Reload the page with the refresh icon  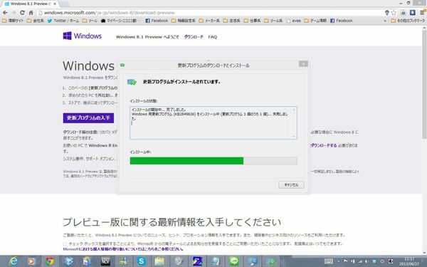click(x=22, y=13)
